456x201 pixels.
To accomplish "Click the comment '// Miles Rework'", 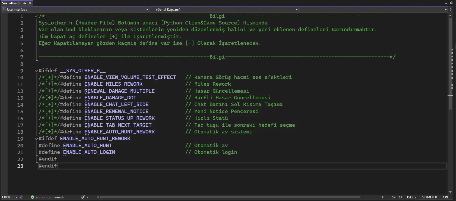I will tap(208, 84).
